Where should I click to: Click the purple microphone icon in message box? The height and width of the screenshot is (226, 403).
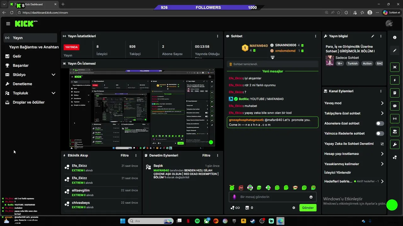coord(234,197)
